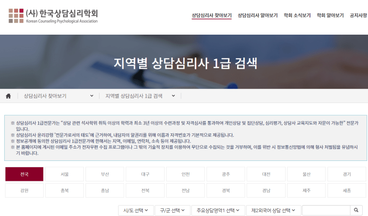
Task: Select the 제주 region button
Action: click(x=307, y=190)
